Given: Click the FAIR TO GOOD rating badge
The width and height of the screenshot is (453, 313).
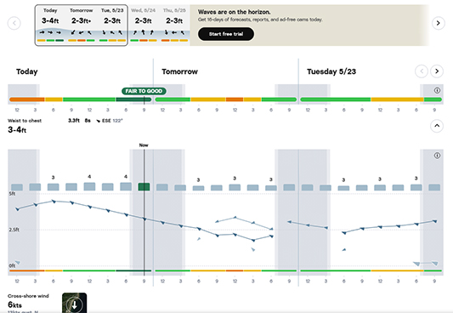Looking at the screenshot, I should click(x=144, y=91).
